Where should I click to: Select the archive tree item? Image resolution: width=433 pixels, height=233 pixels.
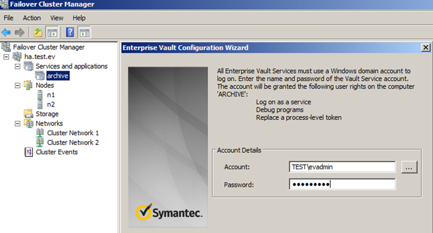[57, 76]
